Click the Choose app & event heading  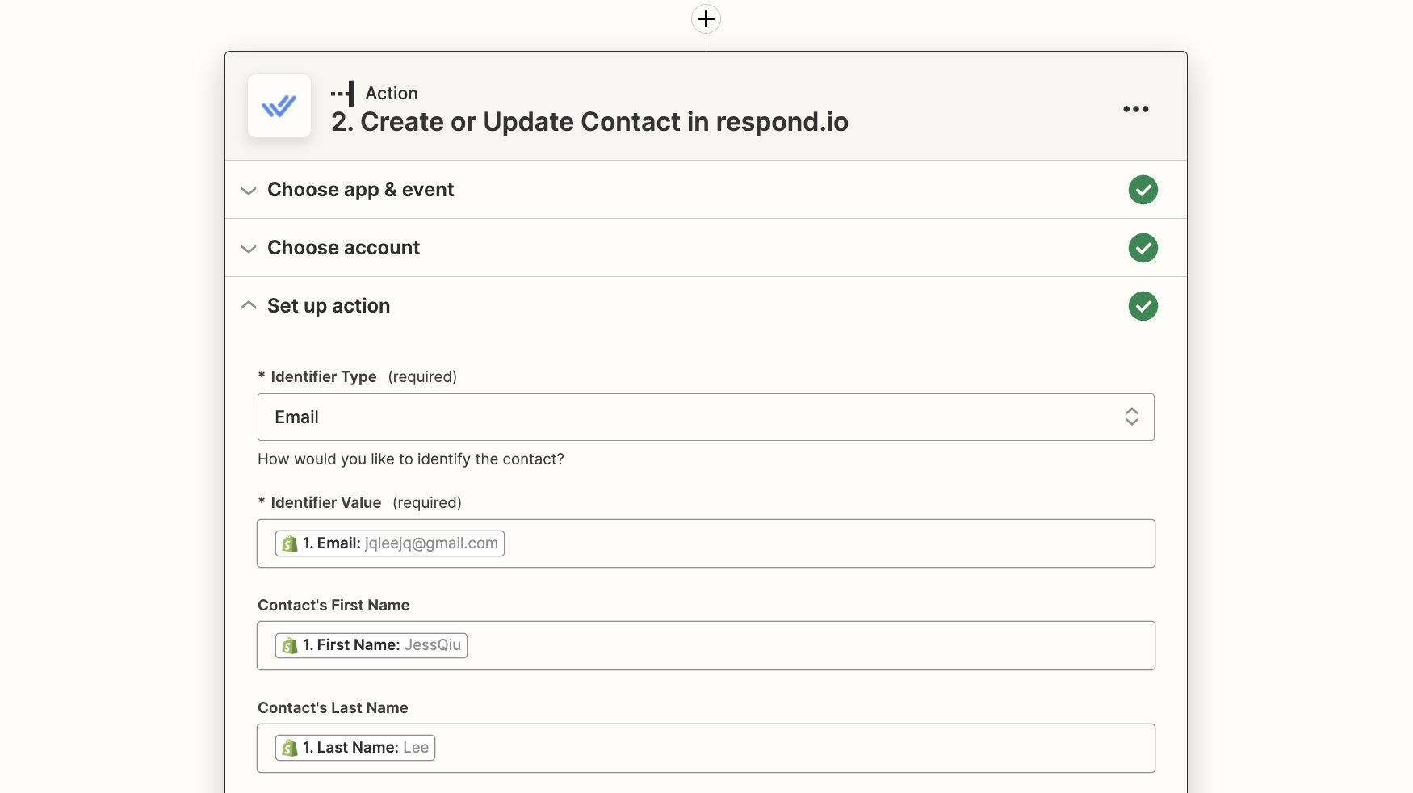360,190
